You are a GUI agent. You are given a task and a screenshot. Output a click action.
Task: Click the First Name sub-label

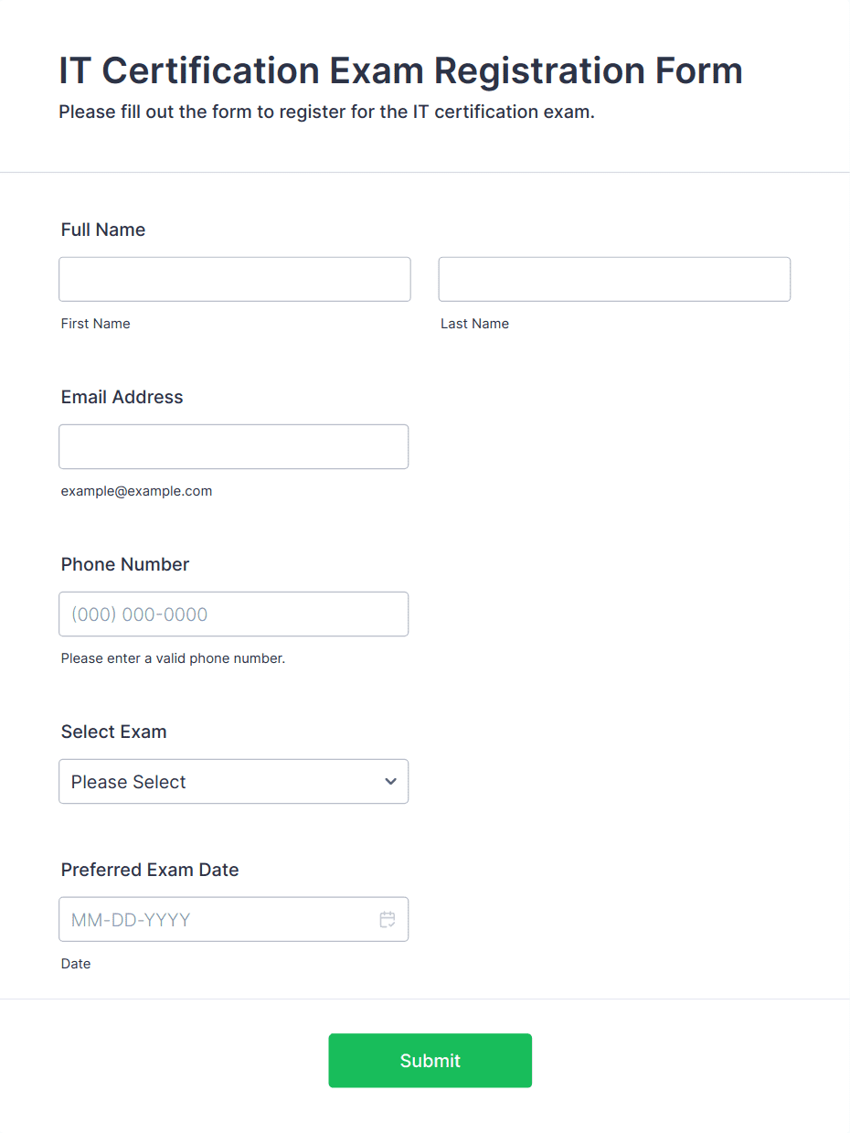coord(96,324)
